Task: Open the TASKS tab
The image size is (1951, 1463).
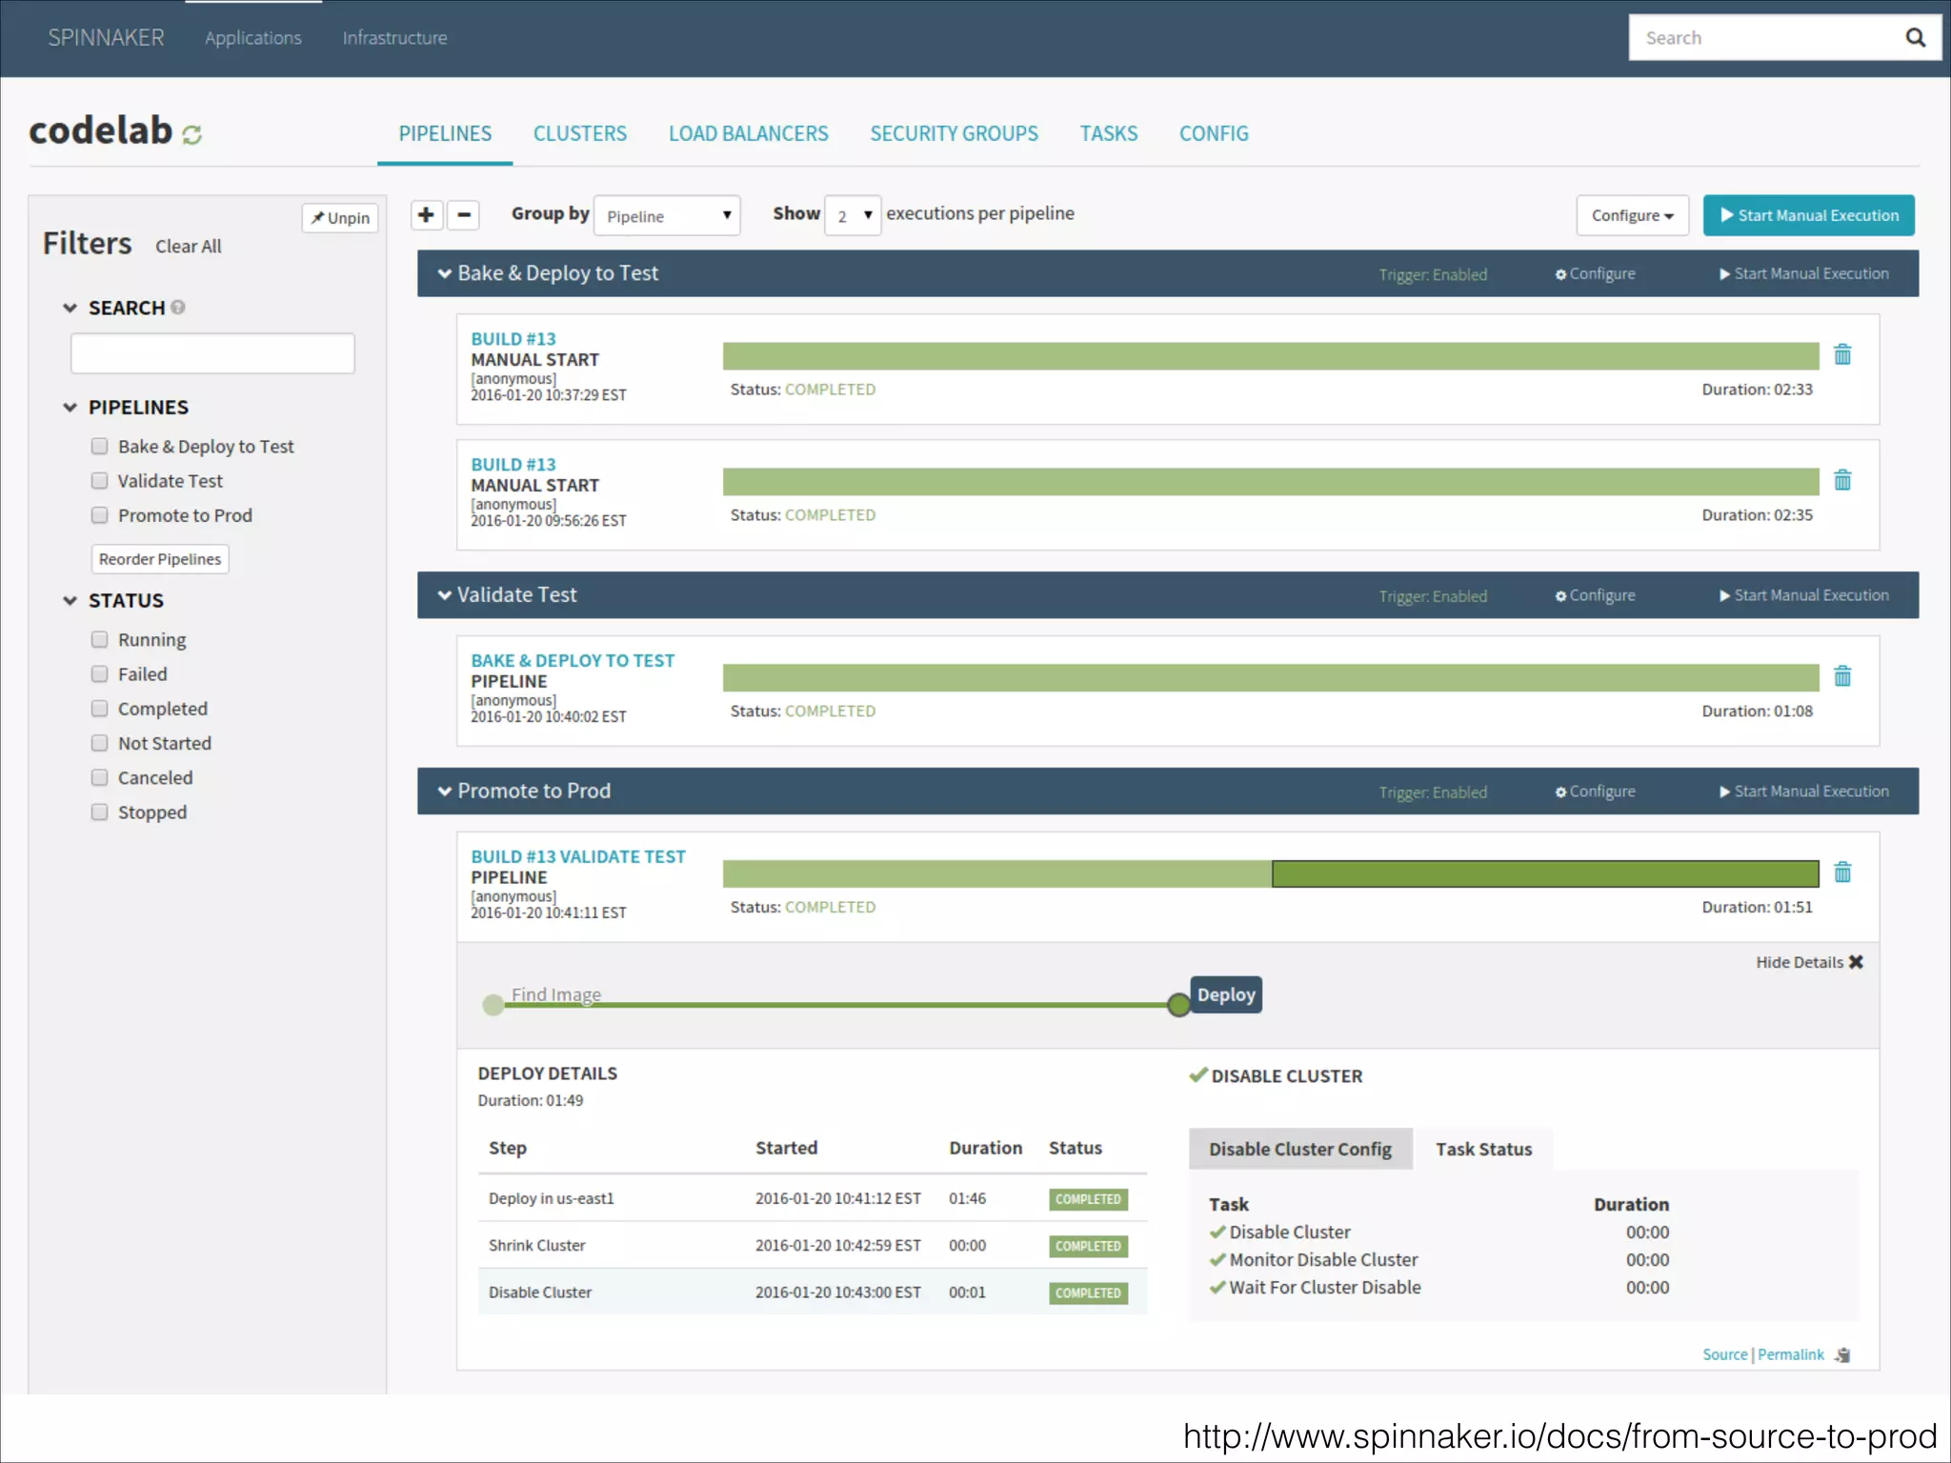Action: pos(1108,133)
